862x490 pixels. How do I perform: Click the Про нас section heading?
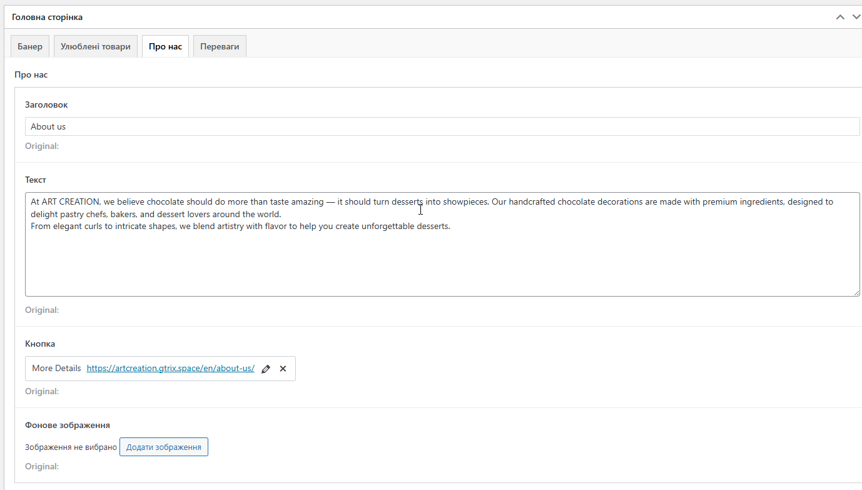point(31,74)
